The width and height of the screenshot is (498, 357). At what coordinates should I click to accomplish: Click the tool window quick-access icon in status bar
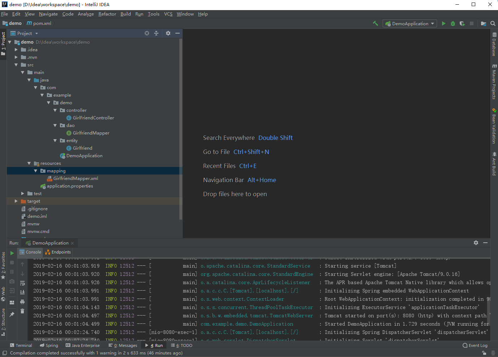click(x=5, y=353)
